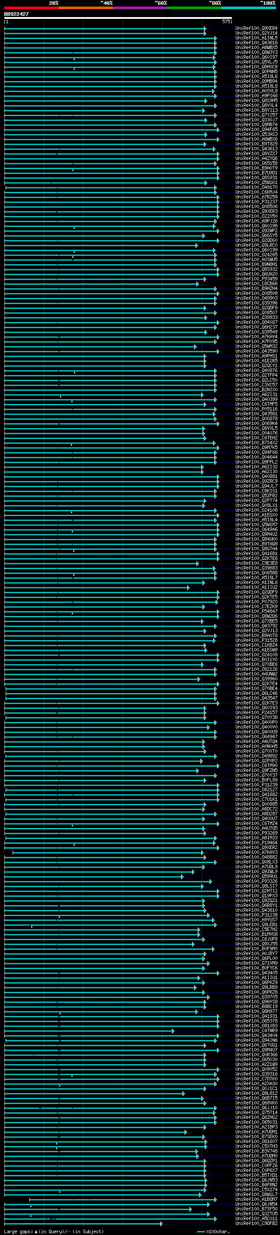Image resolution: width=280 pixels, height=1235 pixels.
Task: Click label UniRef100_Q5W1K1
Action: coord(256,183)
